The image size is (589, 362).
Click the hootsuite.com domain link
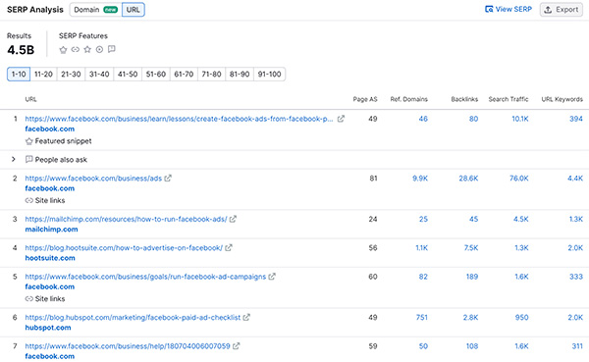(x=50, y=258)
